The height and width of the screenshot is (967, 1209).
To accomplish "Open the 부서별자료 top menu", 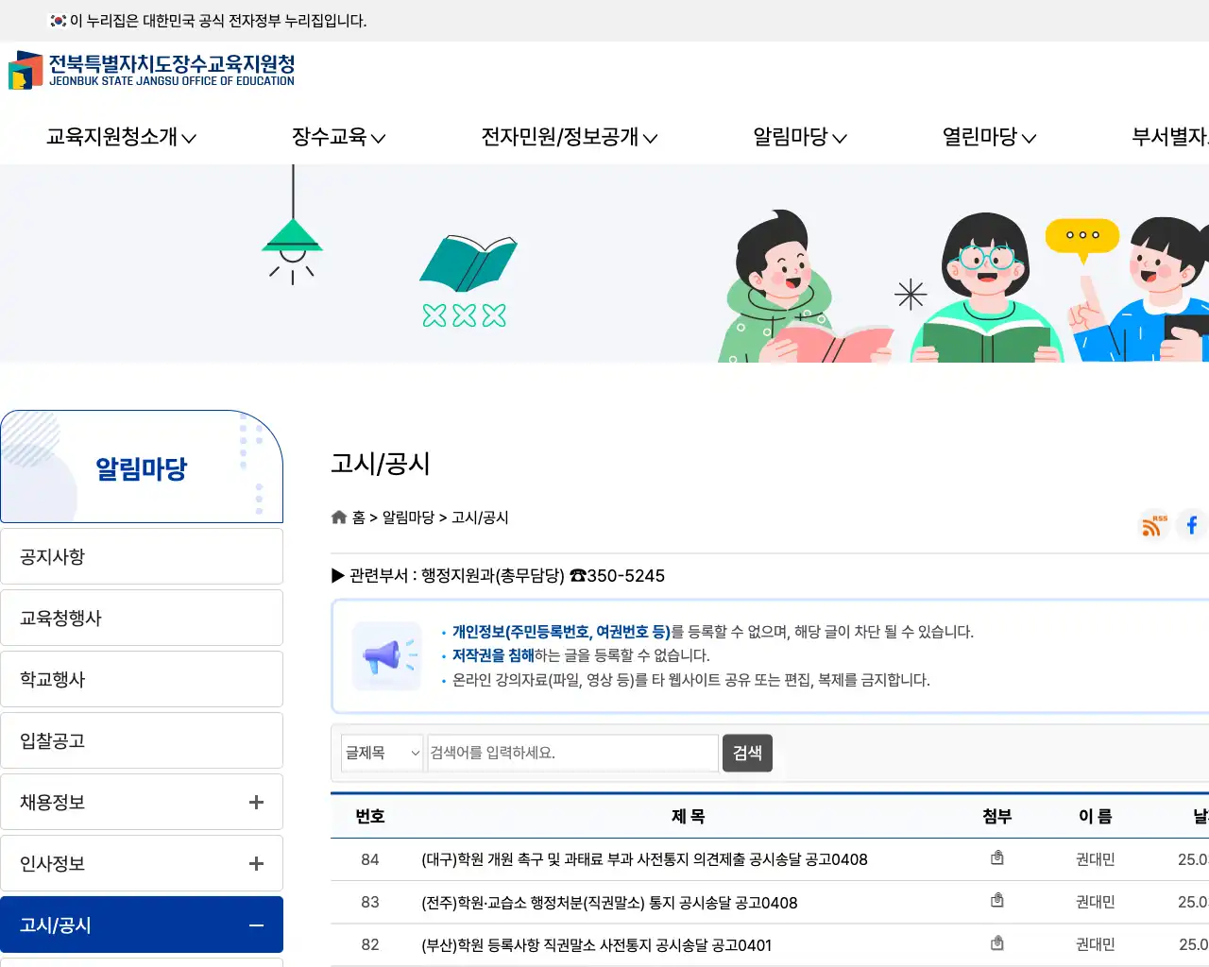I will (1170, 137).
